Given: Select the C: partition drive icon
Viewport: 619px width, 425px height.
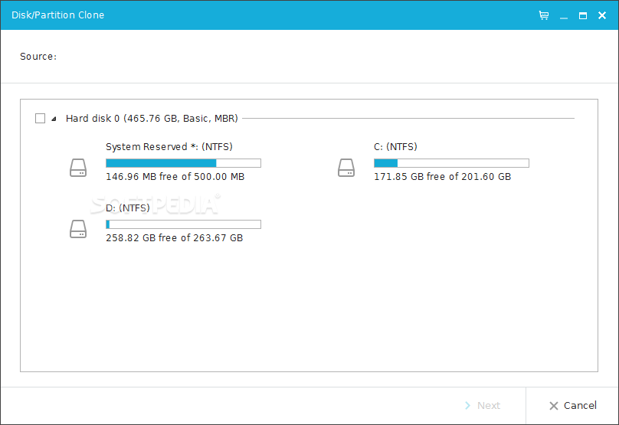Looking at the screenshot, I should coord(346,168).
